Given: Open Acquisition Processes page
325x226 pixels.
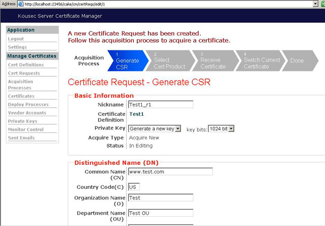Looking at the screenshot, I should pyautogui.click(x=21, y=85).
